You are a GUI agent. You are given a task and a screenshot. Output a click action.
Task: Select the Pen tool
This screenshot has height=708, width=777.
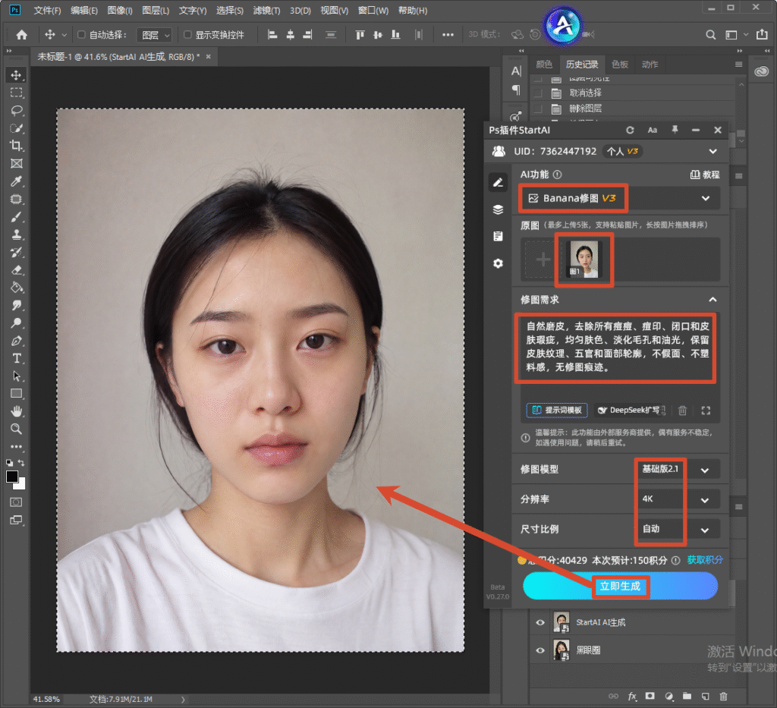pyautogui.click(x=16, y=341)
